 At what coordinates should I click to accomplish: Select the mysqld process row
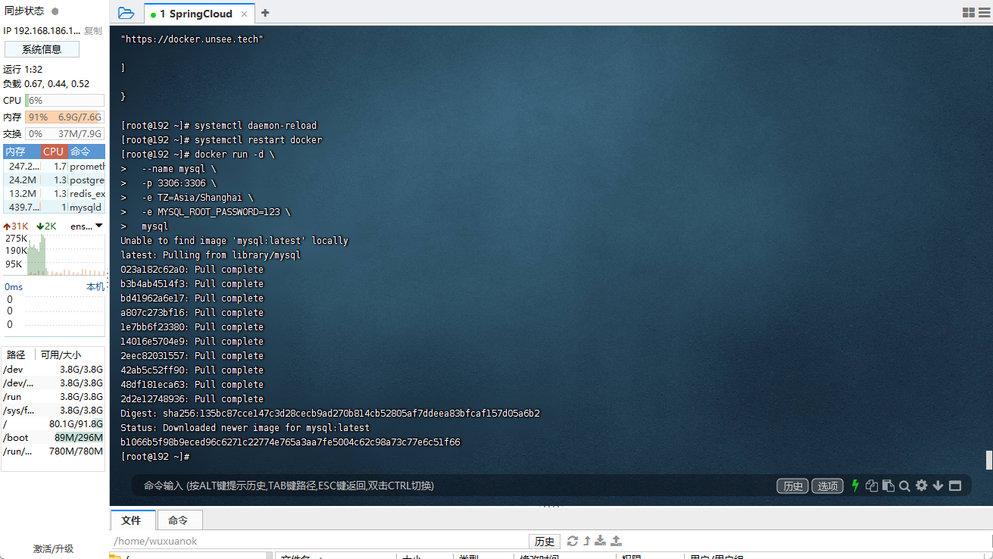55,208
